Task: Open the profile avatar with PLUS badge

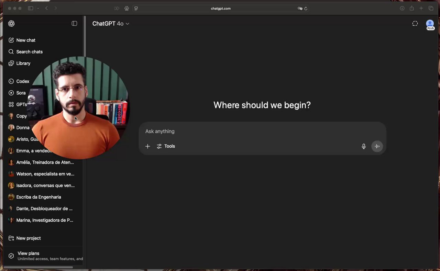Action: 430,24
